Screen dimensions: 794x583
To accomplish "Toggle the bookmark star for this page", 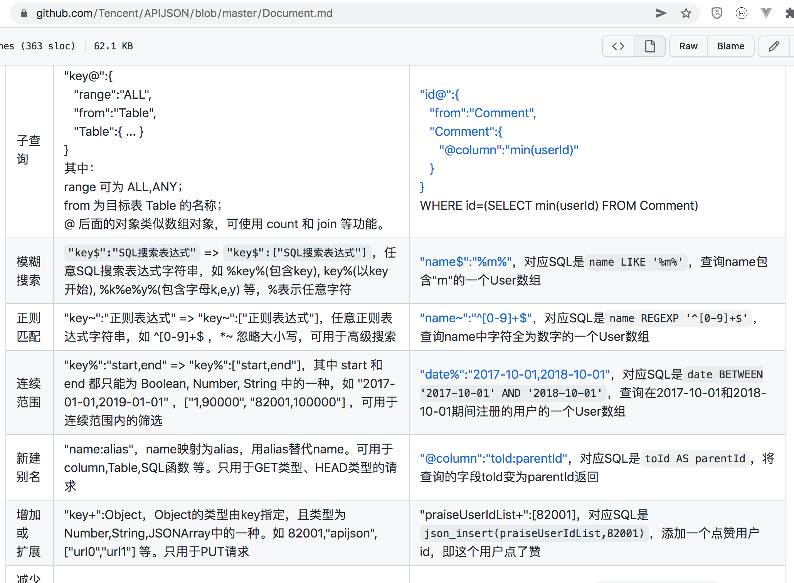I will click(686, 13).
